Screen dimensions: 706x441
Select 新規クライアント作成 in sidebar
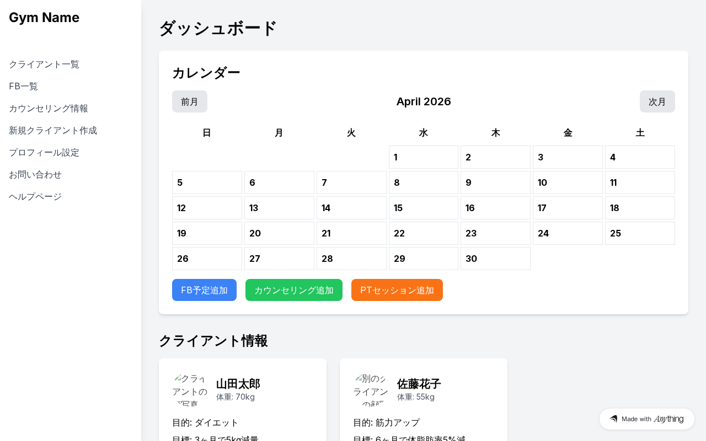click(53, 131)
